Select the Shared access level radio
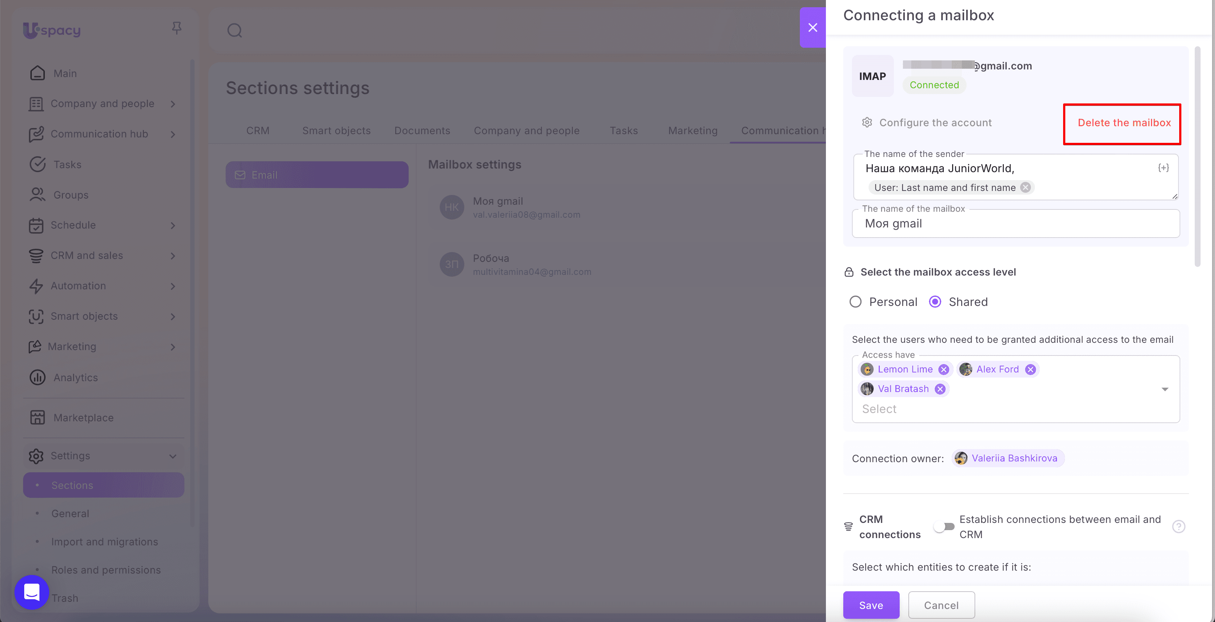The image size is (1215, 622). click(934, 302)
